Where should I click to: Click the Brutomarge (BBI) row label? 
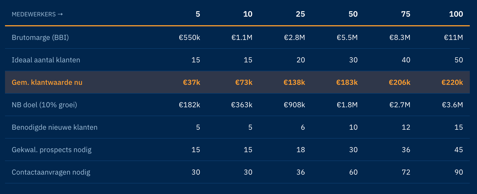point(40,37)
